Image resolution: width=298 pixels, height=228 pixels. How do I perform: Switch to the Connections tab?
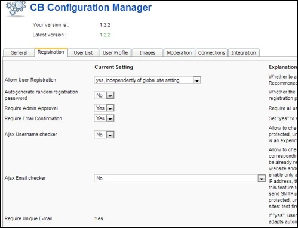(211, 53)
